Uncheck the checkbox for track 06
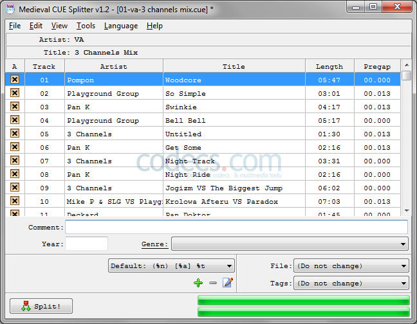 (x=15, y=147)
